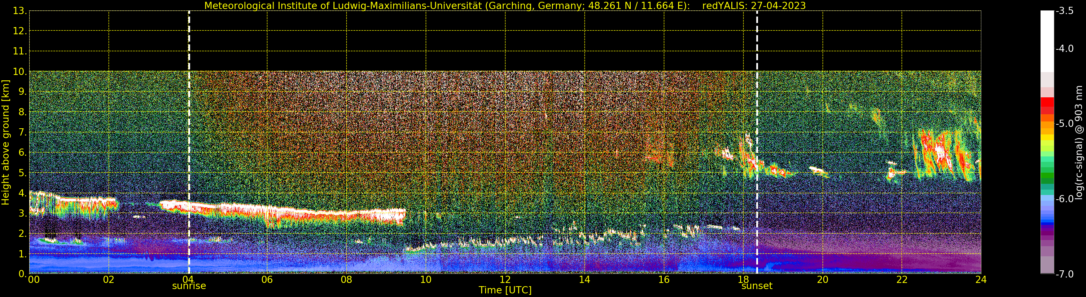
Task: Click the '13.' height tick label
Action: (x=20, y=11)
